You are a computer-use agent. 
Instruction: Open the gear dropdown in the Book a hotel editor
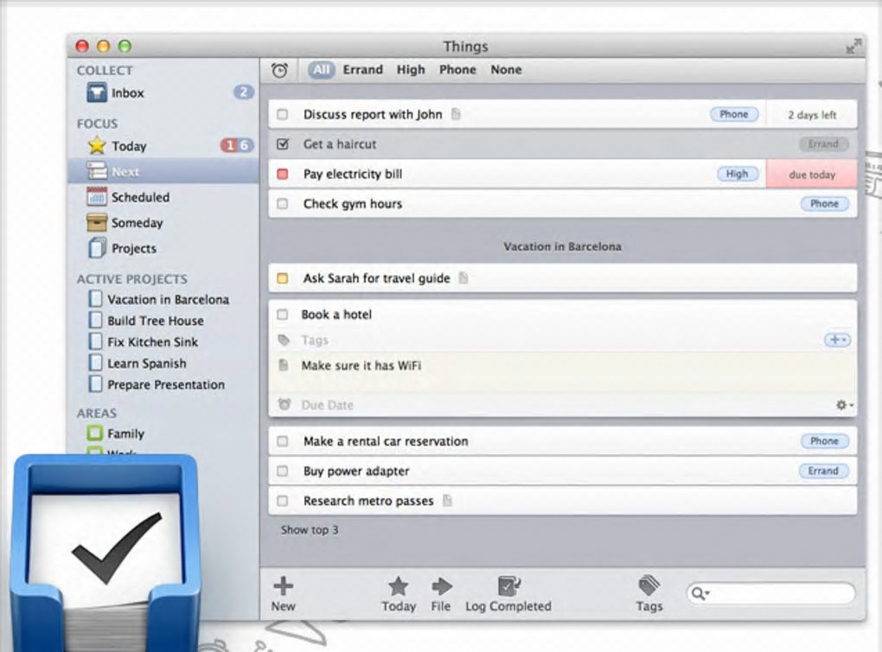tap(844, 405)
